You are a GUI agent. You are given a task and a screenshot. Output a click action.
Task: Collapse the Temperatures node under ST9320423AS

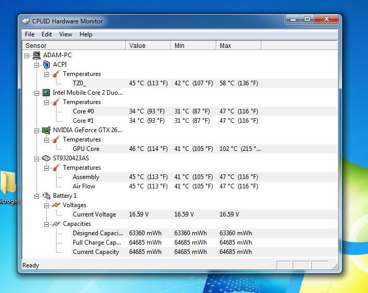pyautogui.click(x=46, y=168)
